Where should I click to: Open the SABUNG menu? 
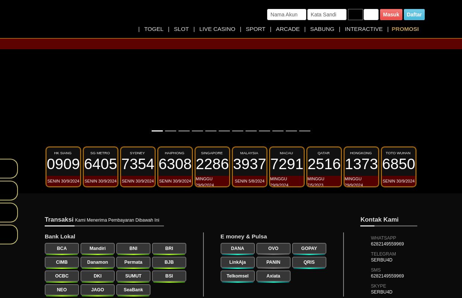point(322,29)
